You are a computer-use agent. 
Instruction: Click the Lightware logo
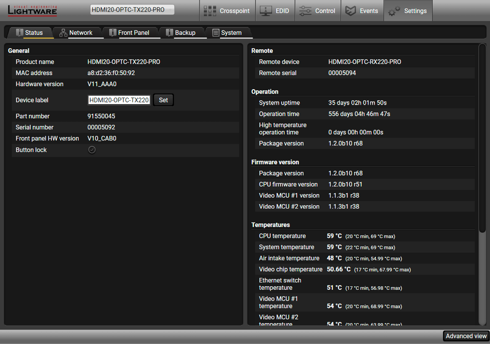(x=32, y=10)
